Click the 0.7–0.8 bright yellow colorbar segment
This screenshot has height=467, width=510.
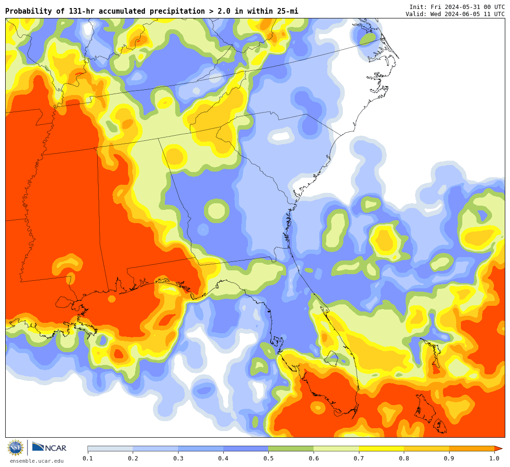[x=382, y=449]
